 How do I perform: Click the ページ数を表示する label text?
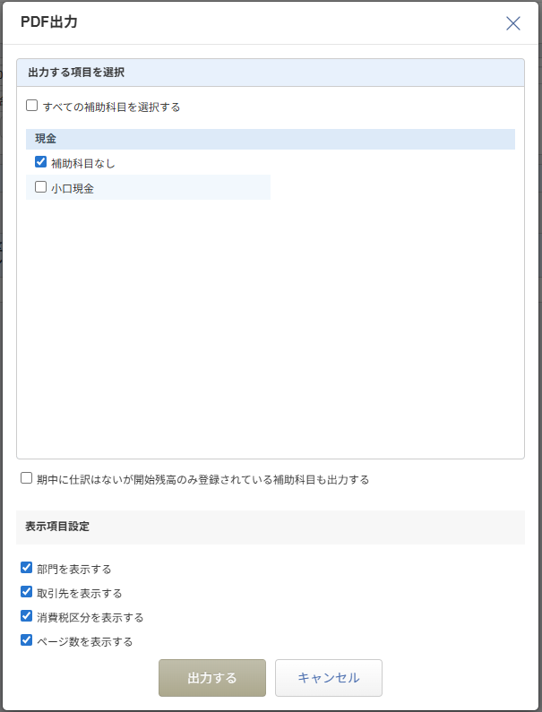point(85,641)
